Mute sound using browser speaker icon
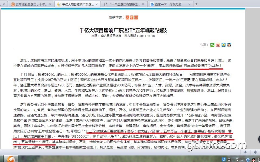260x162 pixels. (255, 152)
